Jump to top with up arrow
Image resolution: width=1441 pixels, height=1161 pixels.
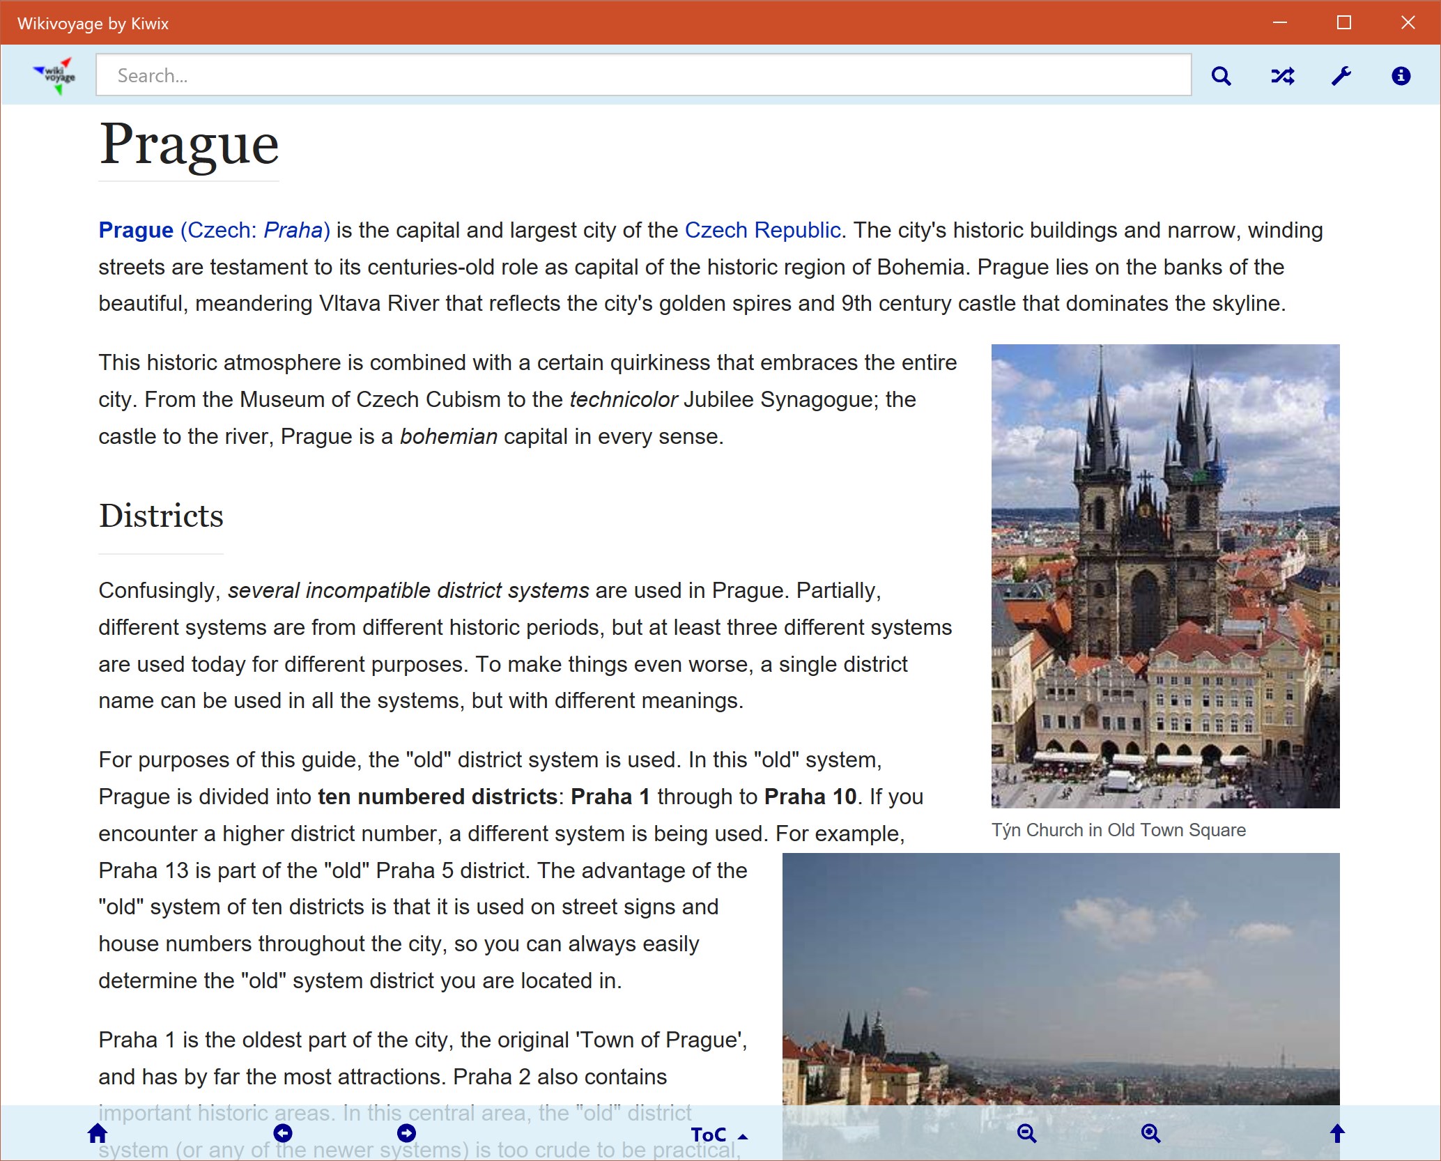pyautogui.click(x=1336, y=1134)
